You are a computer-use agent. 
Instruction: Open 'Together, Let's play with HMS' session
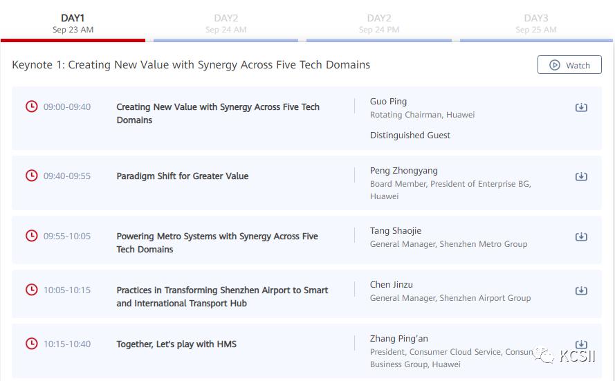176,344
